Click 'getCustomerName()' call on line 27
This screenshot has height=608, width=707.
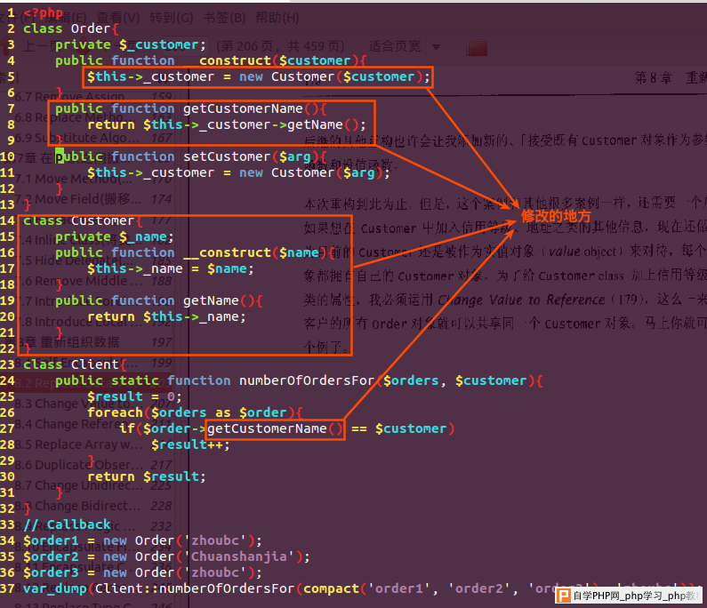click(x=275, y=428)
